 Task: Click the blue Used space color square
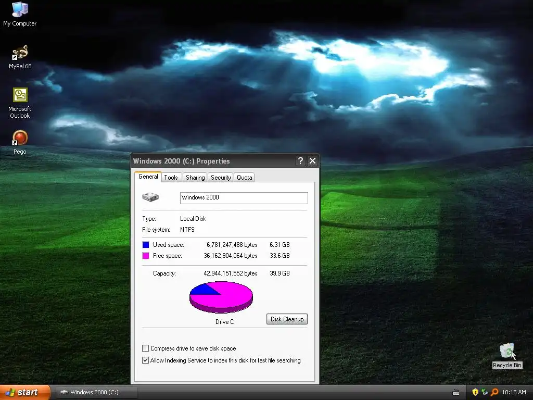146,245
